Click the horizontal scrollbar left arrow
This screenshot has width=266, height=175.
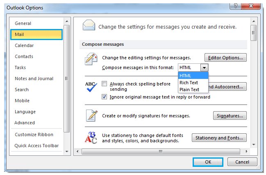tap(77, 151)
